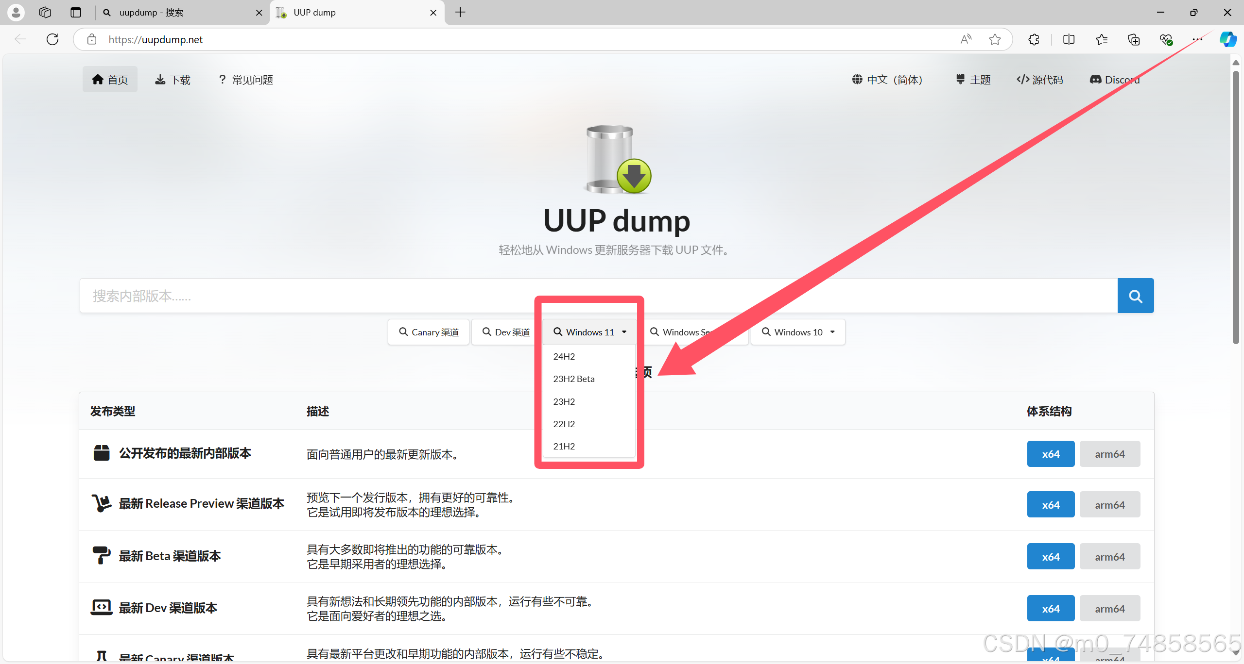Viewport: 1244px width, 664px height.
Task: Pick 21H2 from the dropdown
Action: [x=589, y=446]
